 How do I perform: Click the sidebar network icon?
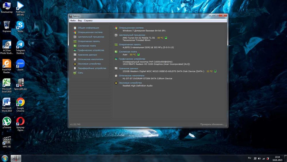tap(75, 73)
